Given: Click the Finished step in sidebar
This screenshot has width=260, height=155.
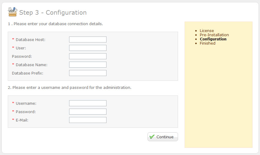Looking at the screenshot, I should (x=207, y=43).
